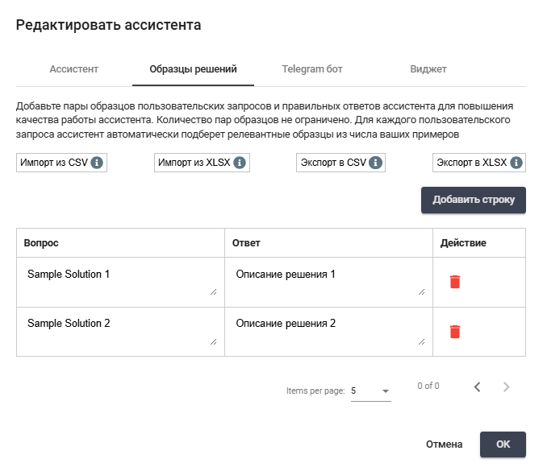Open the Telegram бот tab
Viewport: 543px width, 467px height.
[x=312, y=69]
